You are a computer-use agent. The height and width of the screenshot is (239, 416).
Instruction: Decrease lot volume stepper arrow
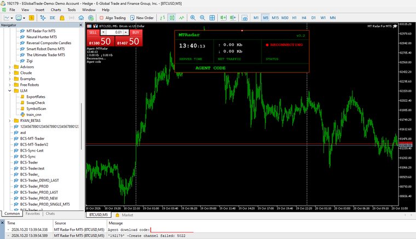point(103,32)
